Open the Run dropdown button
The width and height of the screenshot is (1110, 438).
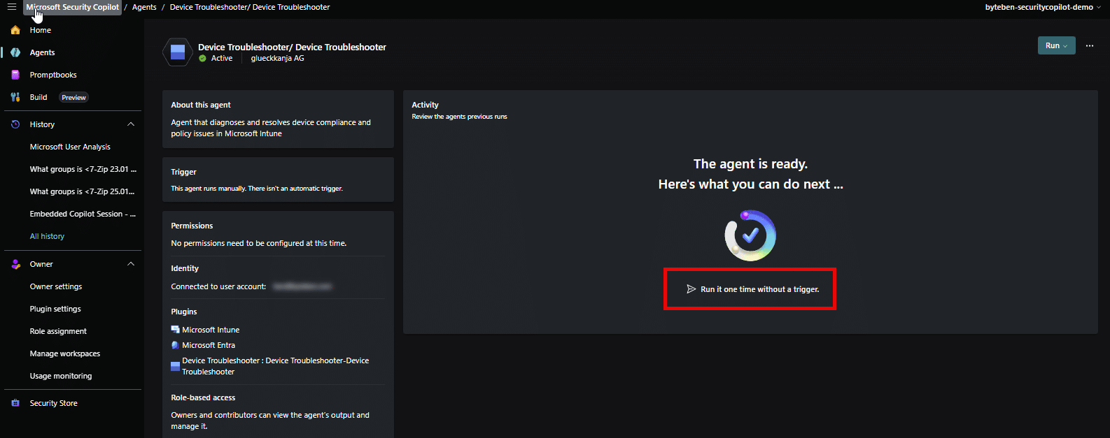(x=1056, y=45)
